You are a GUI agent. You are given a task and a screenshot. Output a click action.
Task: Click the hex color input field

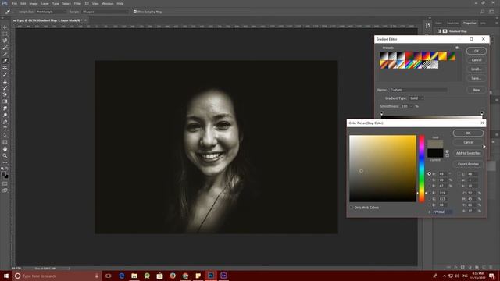443,212
